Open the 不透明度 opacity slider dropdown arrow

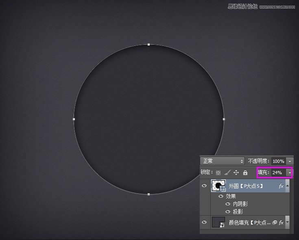[x=289, y=161]
